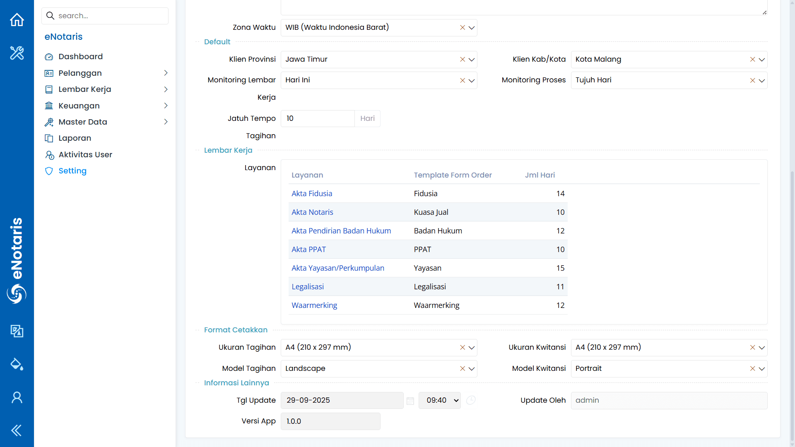Open the paint bucket theme icon

17,364
